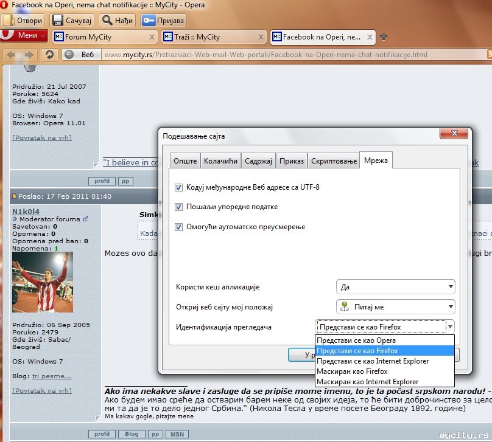The image size is (492, 442).
Task: Toggle Омогући аутоматско преусмерење checkbox
Action: click(x=178, y=227)
